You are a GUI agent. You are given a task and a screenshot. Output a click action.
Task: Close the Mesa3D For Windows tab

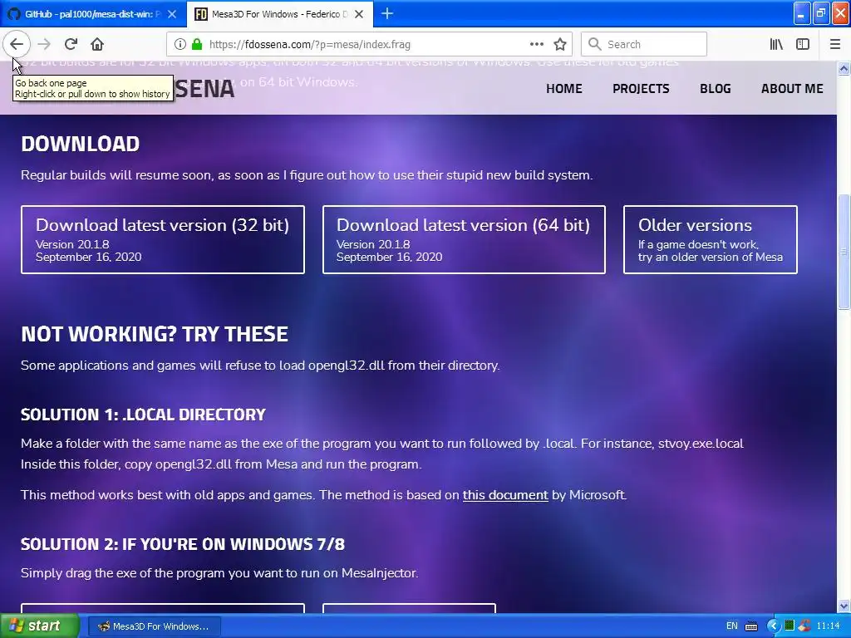[x=359, y=14]
